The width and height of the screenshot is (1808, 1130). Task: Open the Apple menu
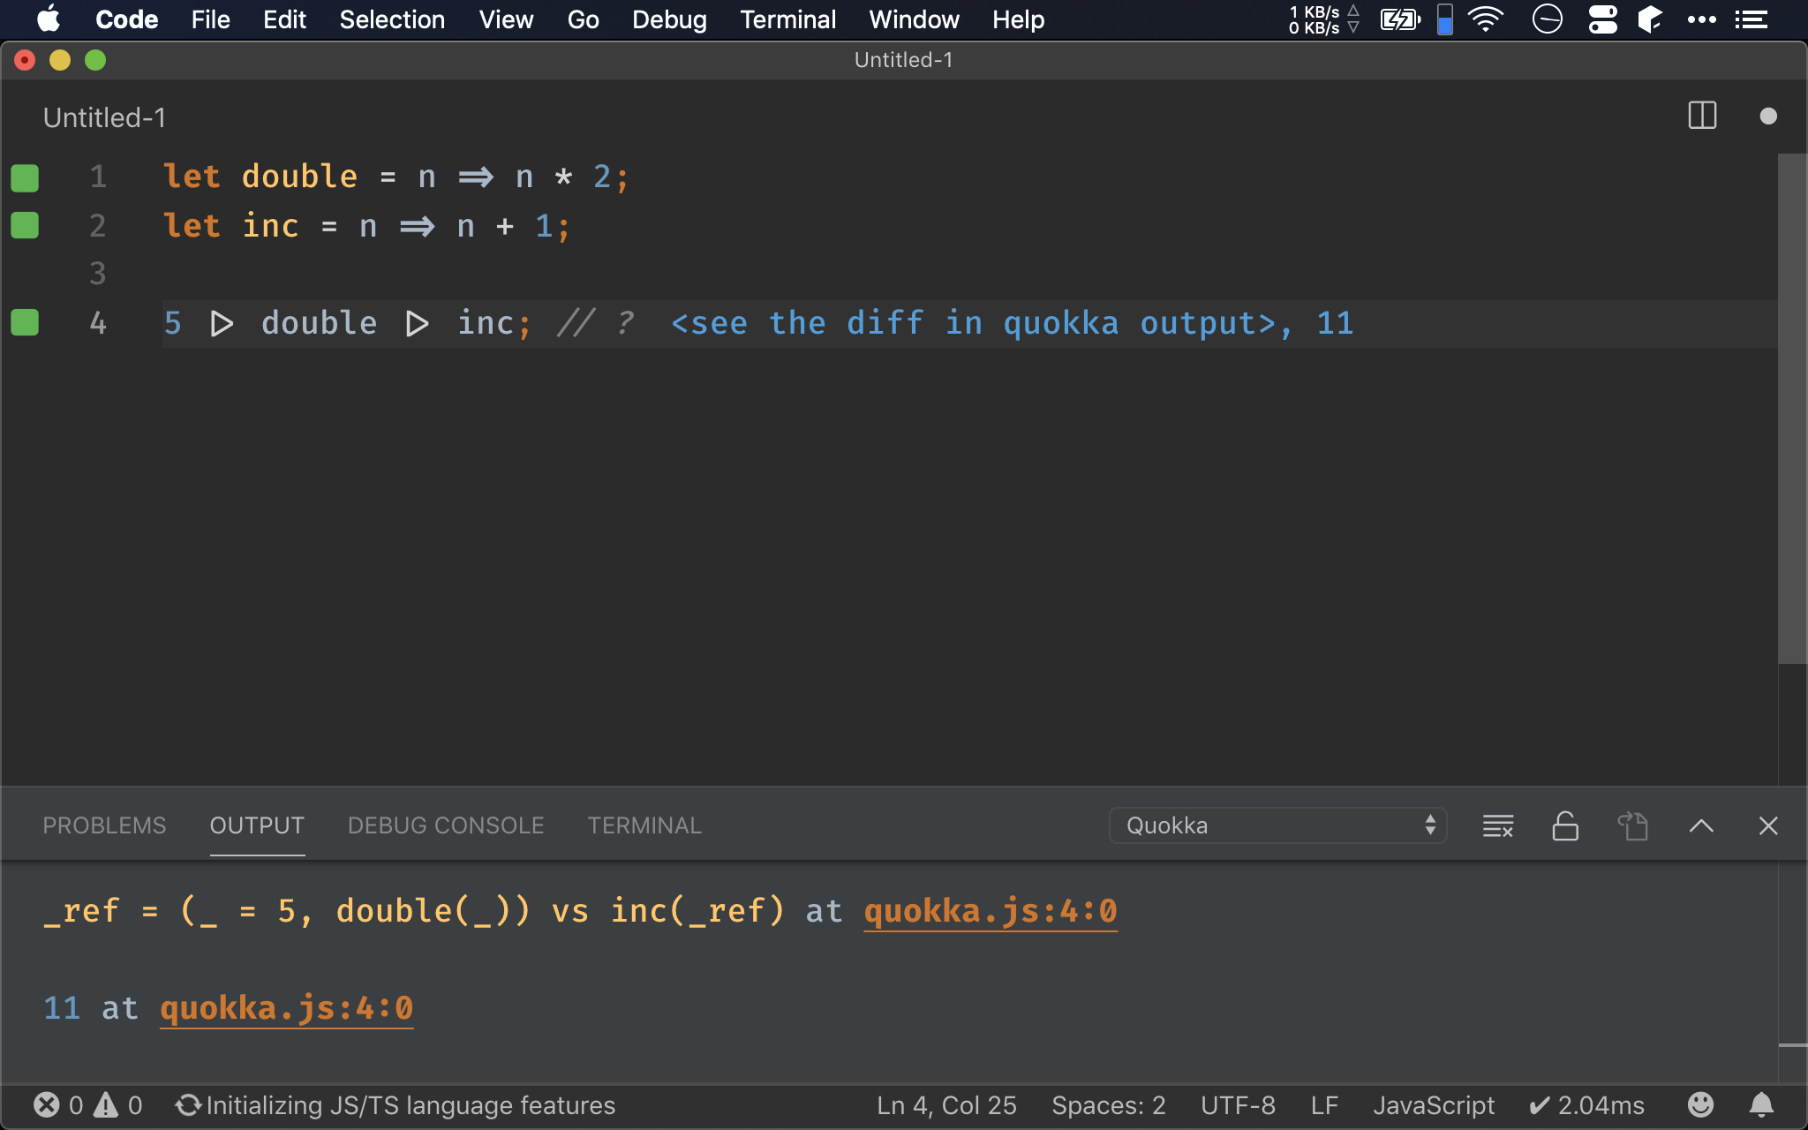[x=49, y=19]
